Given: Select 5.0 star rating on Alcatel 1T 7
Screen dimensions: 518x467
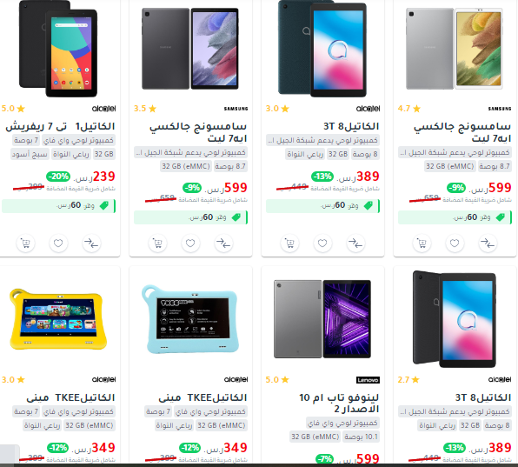Looking at the screenshot, I should tap(13, 109).
